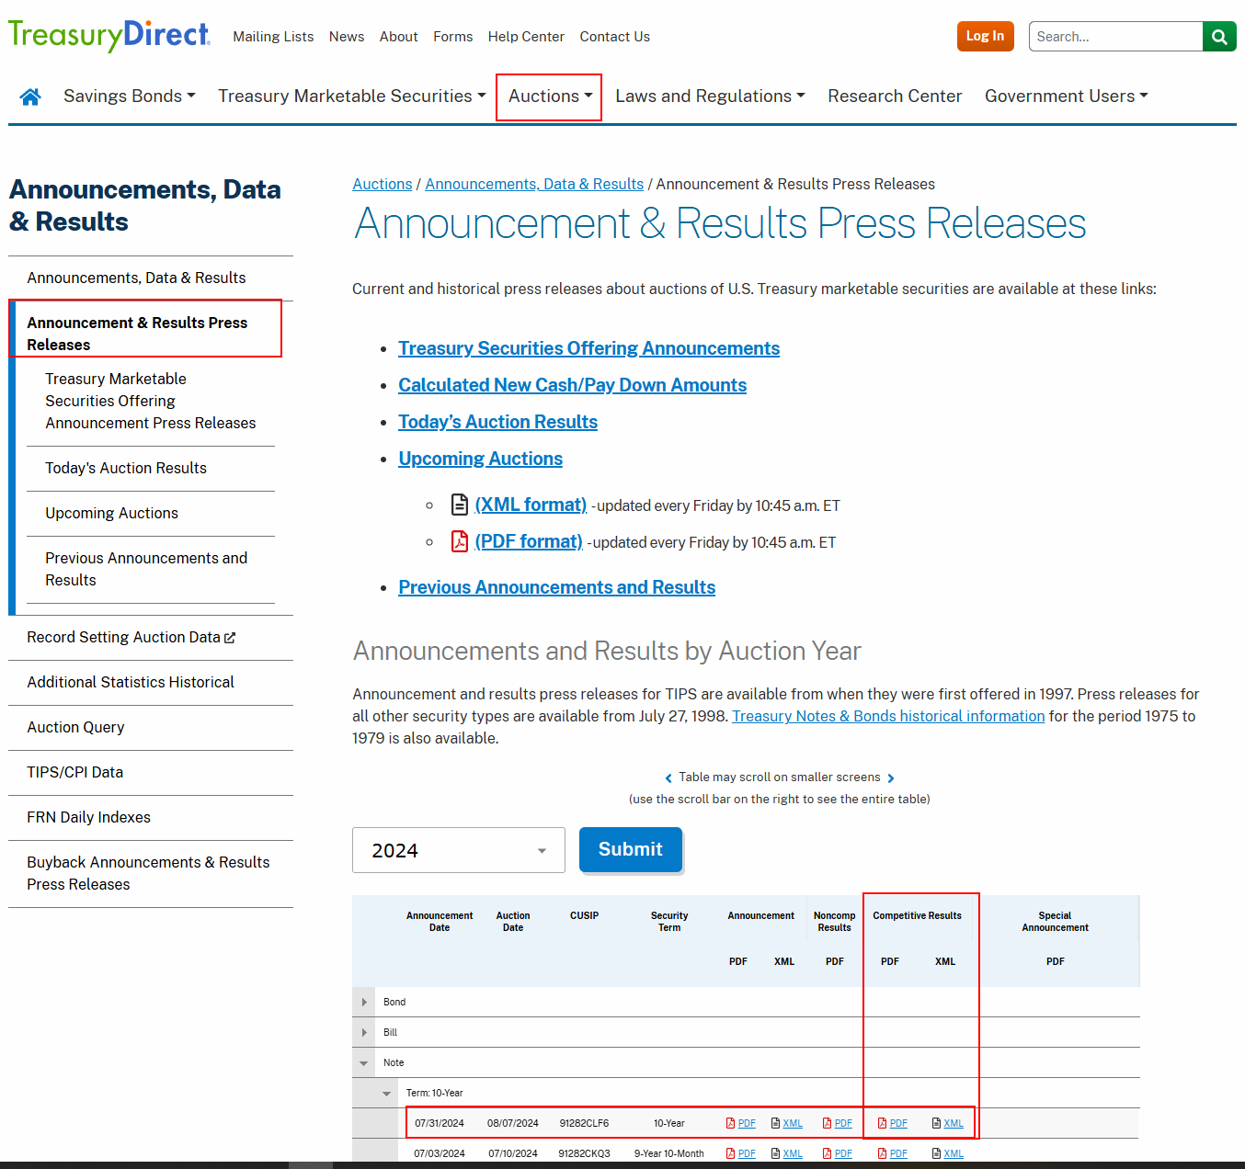Click the right chevron beside table scroll note
This screenshot has height=1169, width=1245.
tap(891, 778)
